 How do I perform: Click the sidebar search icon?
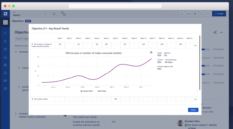(5, 33)
